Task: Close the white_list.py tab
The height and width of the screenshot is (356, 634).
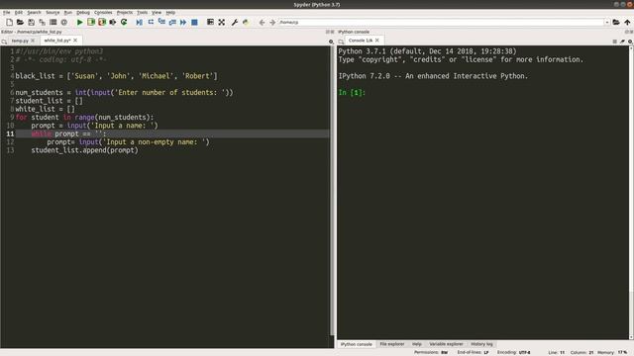Action: click(75, 41)
